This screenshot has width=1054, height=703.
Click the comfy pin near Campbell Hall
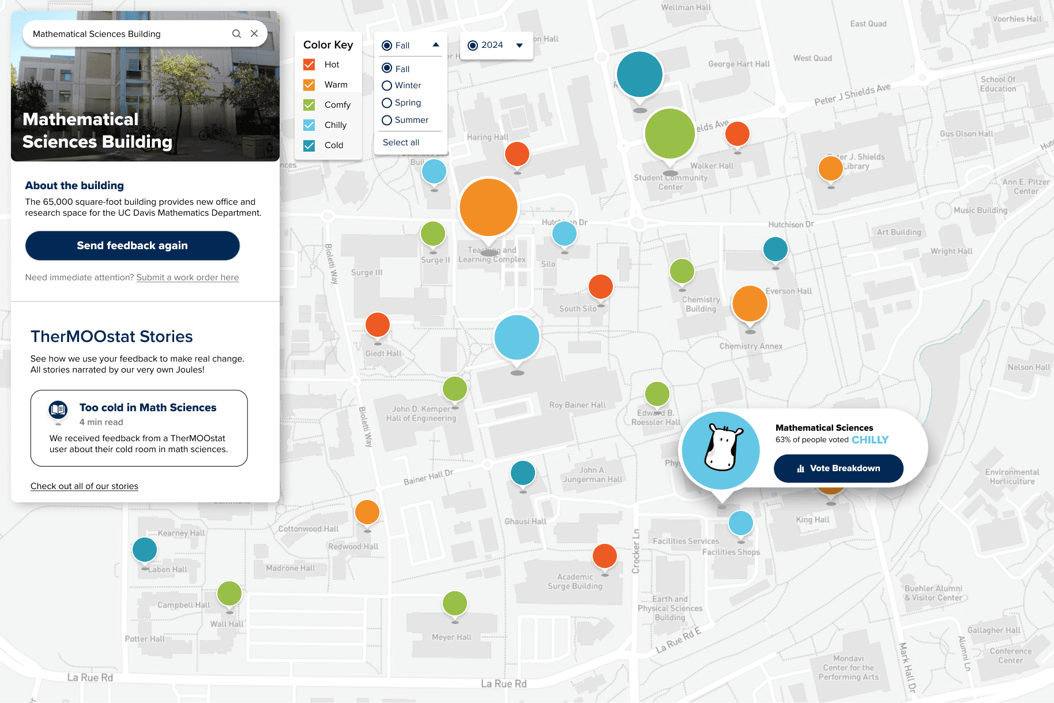click(229, 593)
